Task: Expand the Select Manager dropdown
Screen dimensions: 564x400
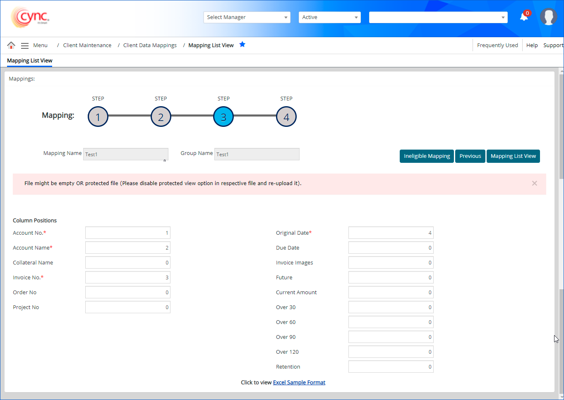Action: (247, 17)
